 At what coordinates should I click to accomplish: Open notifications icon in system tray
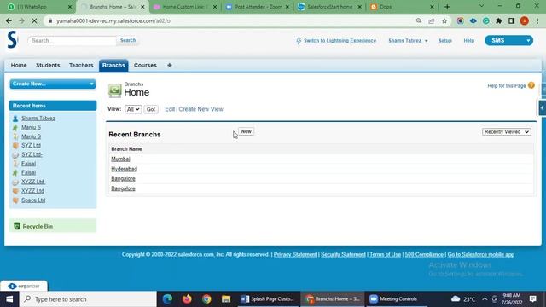[x=532, y=299]
